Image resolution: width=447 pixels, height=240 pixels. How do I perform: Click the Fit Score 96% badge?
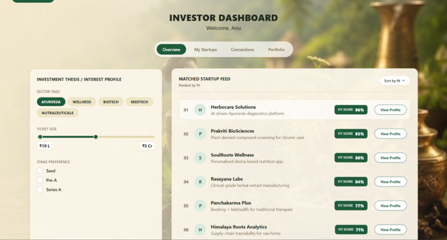351,110
